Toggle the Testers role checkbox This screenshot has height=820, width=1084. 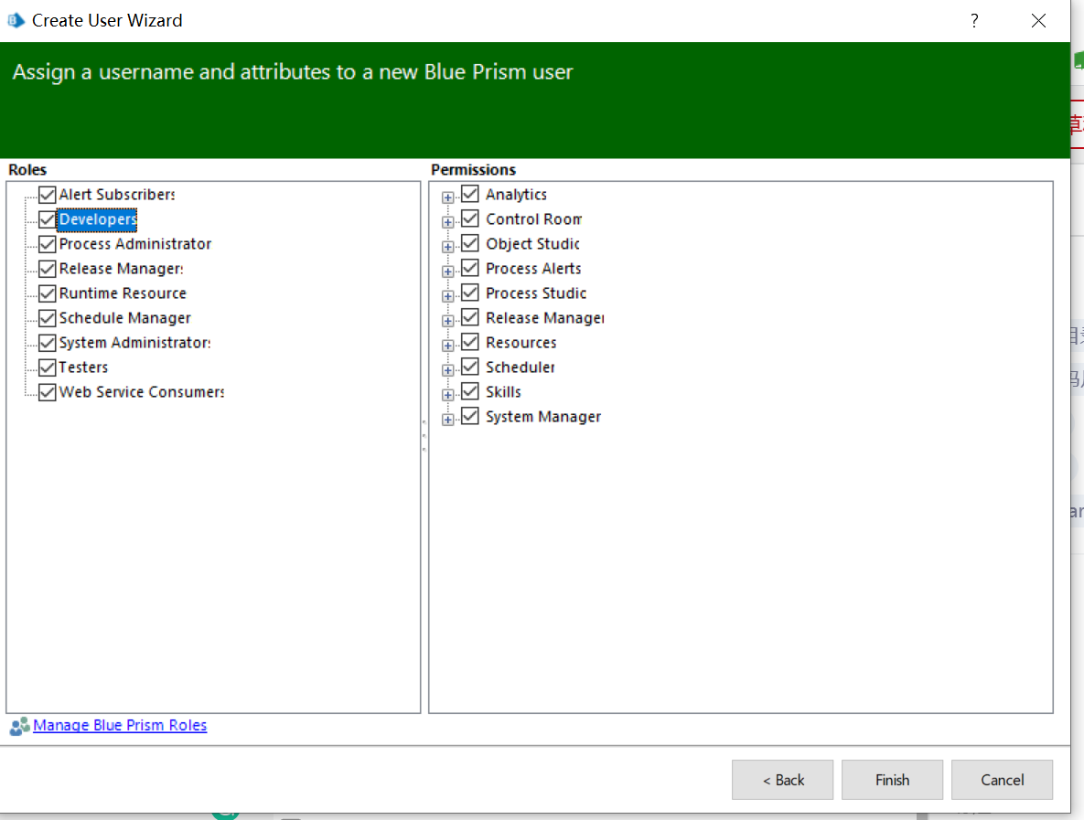click(x=47, y=367)
